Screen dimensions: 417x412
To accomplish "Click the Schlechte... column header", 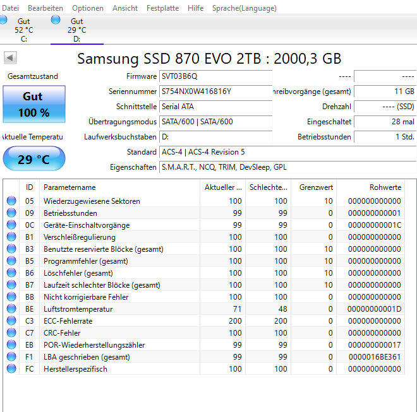I will pyautogui.click(x=269, y=187).
